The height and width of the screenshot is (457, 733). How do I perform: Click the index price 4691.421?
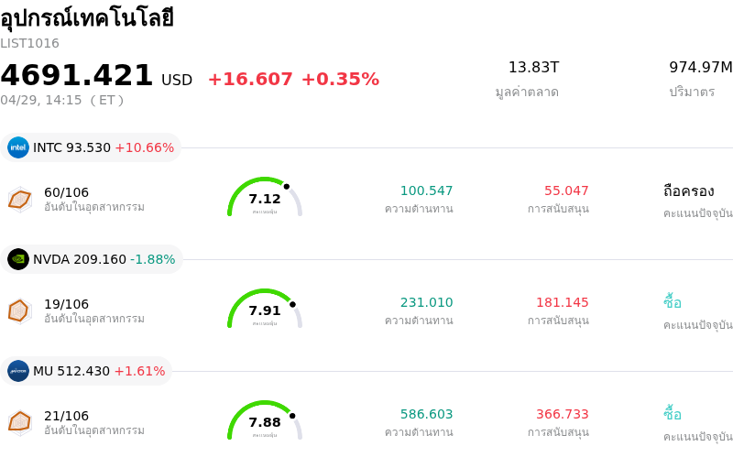coord(77,76)
